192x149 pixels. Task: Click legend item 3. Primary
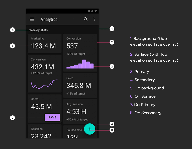pyautogui.click(x=140, y=72)
